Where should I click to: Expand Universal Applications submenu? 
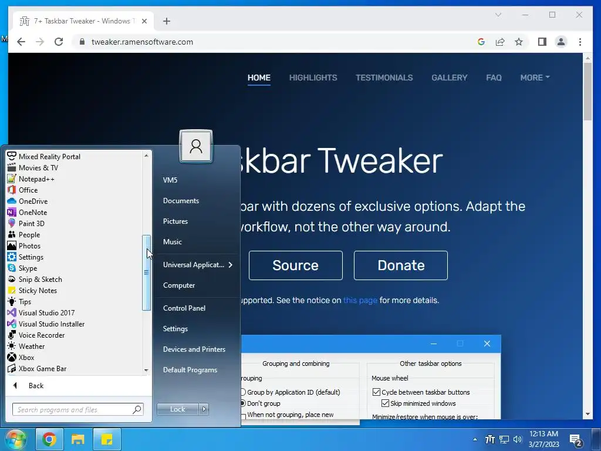230,265
